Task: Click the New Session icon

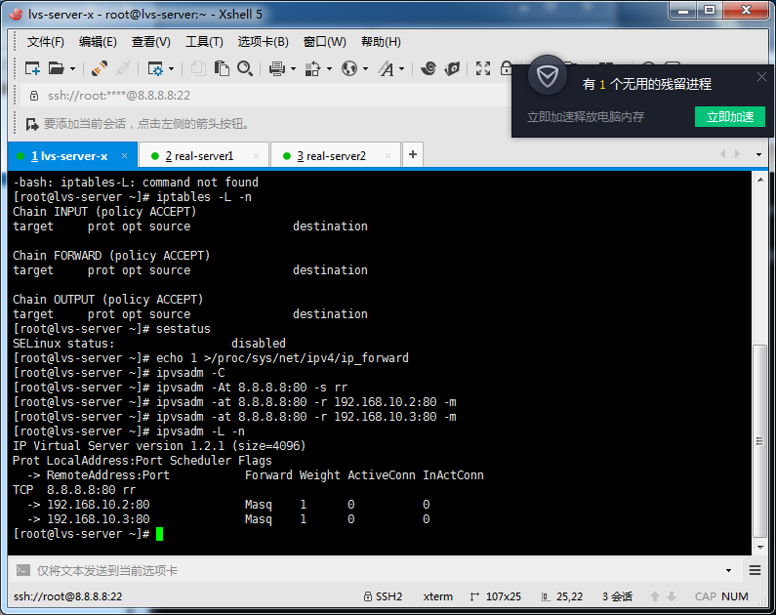Action: 32,68
